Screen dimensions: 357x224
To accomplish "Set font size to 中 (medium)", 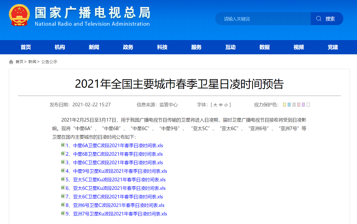I will point(221,105).
